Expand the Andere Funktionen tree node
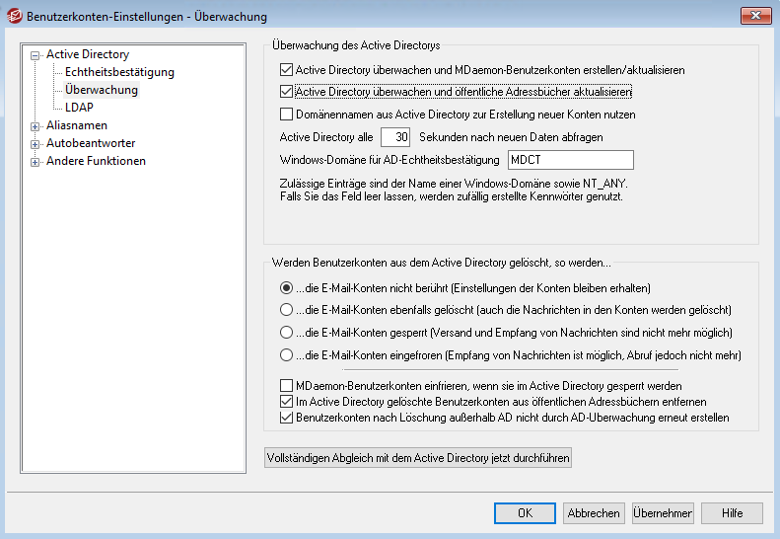 pos(35,162)
